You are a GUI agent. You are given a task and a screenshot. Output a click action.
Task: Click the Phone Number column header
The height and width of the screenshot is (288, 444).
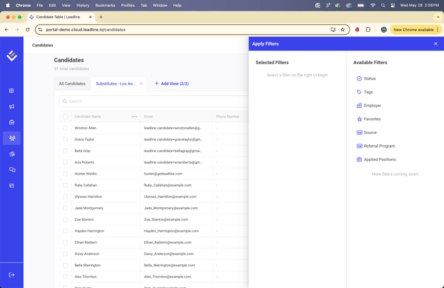[x=228, y=117]
